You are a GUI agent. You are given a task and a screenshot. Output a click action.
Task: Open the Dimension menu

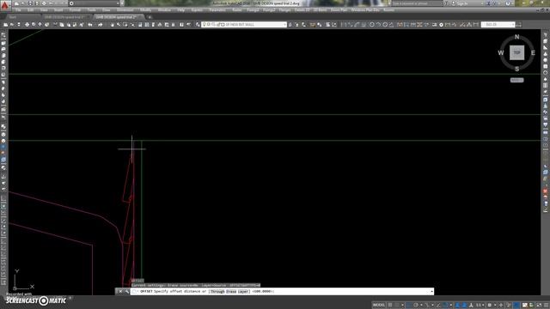(125, 10)
